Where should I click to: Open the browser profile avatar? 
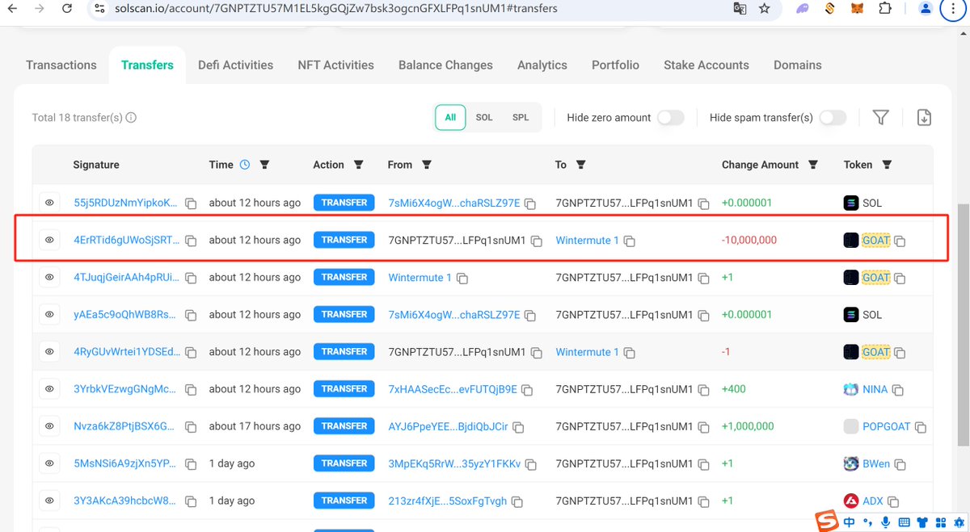pos(926,8)
